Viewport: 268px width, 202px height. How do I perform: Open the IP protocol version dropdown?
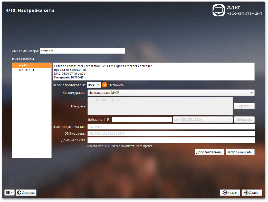tap(94, 85)
